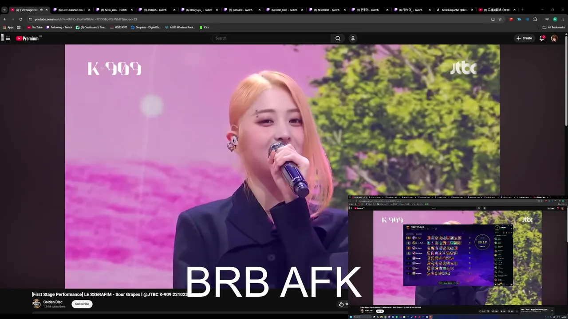The width and height of the screenshot is (568, 319).
Task: Subscribe to the Golden Disc channel
Action: point(82,304)
